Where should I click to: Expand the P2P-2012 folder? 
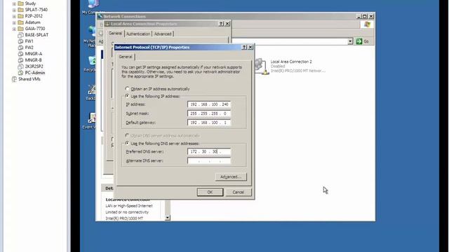pos(14,16)
